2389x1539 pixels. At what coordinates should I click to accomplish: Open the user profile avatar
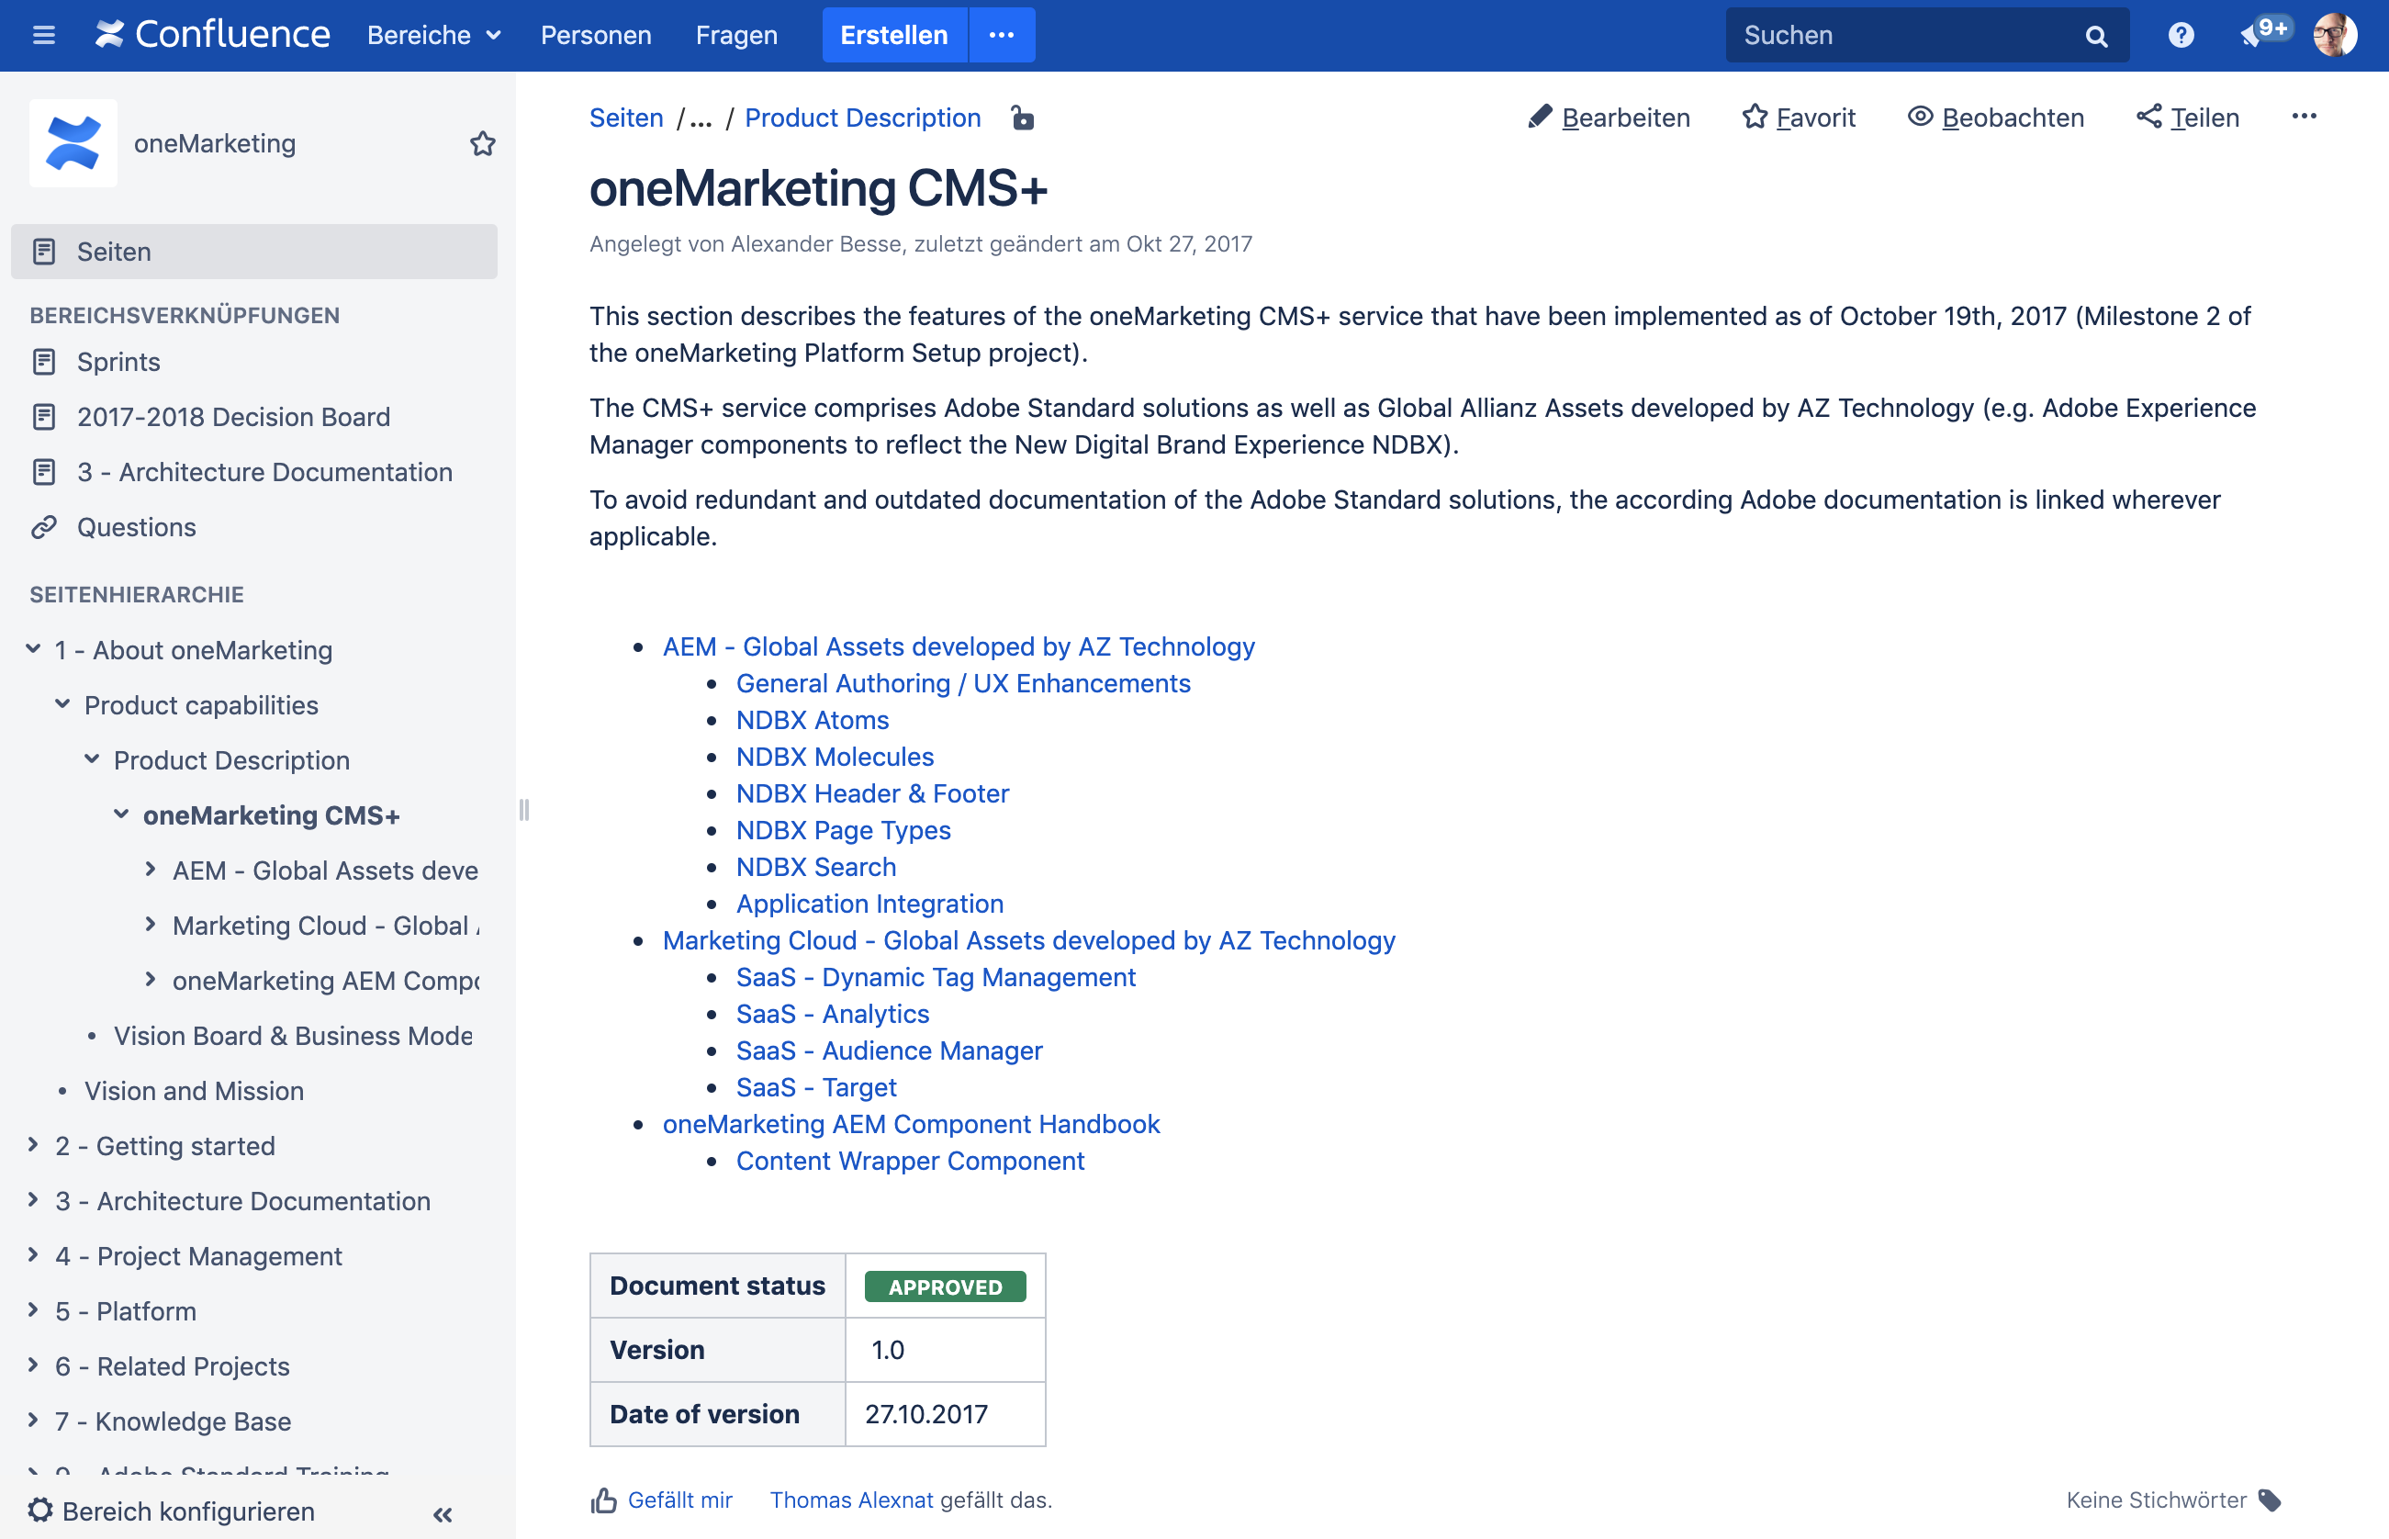pyautogui.click(x=2335, y=35)
